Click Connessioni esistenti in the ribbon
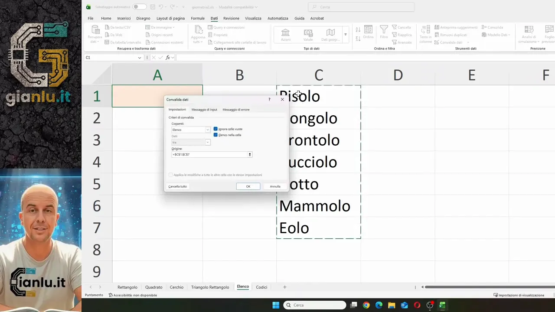Image resolution: width=555 pixels, height=312 pixels. pyautogui.click(x=164, y=42)
